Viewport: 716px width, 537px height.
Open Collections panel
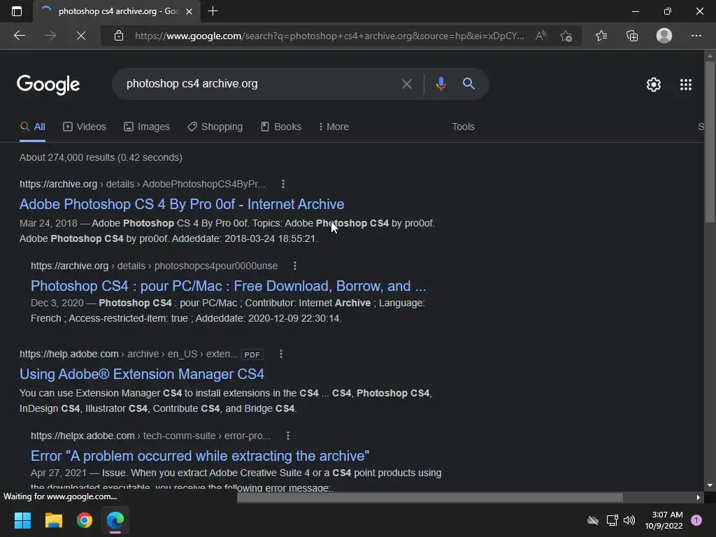coord(632,36)
